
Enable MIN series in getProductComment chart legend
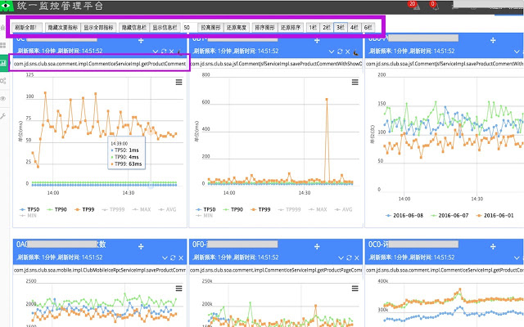tap(28, 216)
